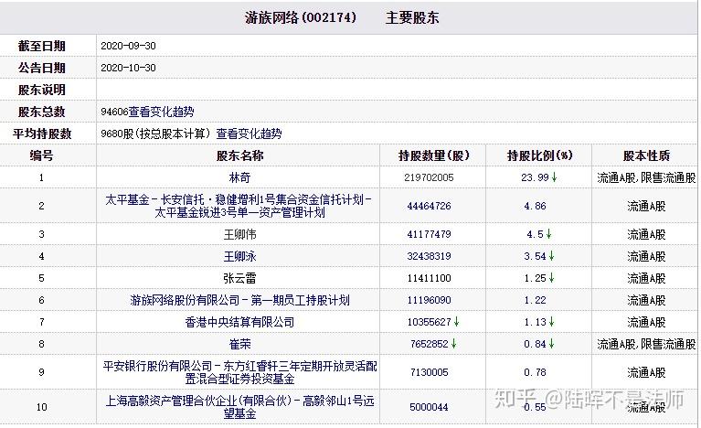Click the 股东说明 label
Screen dimensions: 701x428
point(41,90)
